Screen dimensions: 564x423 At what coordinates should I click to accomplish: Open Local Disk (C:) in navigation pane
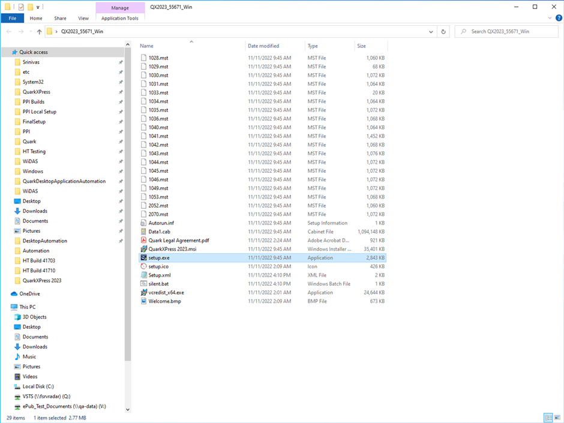click(x=38, y=386)
